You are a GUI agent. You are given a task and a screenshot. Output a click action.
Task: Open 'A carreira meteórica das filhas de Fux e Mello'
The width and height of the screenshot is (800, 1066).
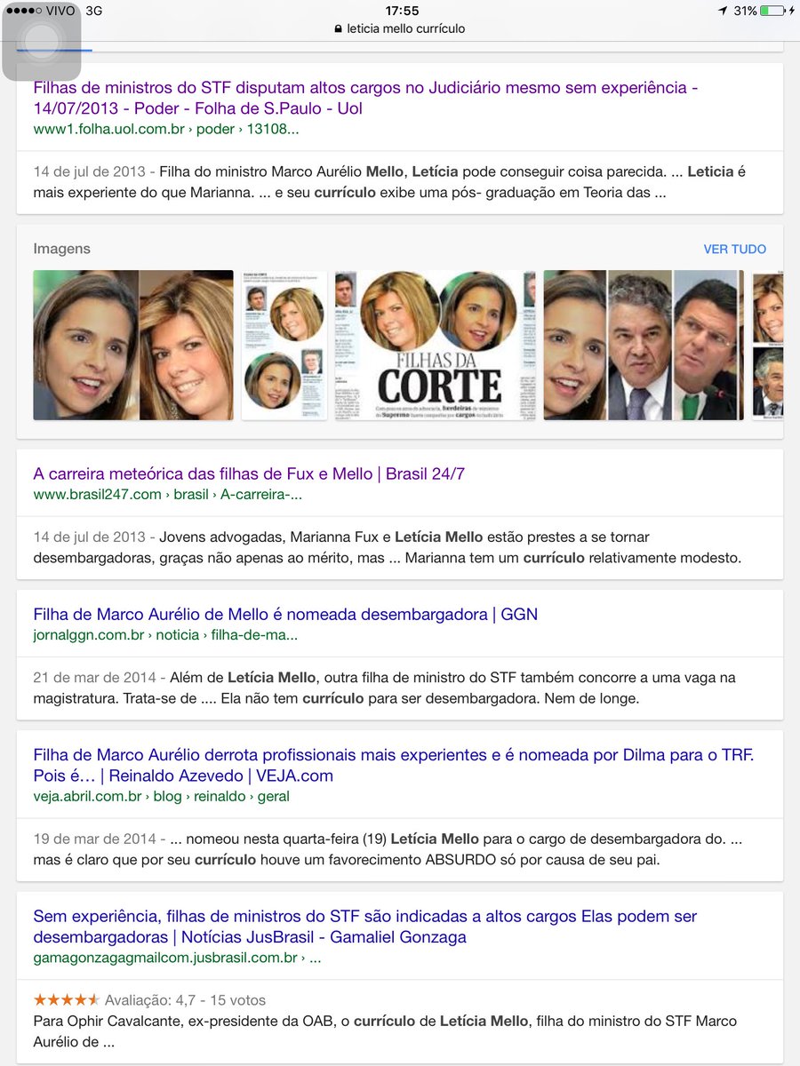pos(249,474)
